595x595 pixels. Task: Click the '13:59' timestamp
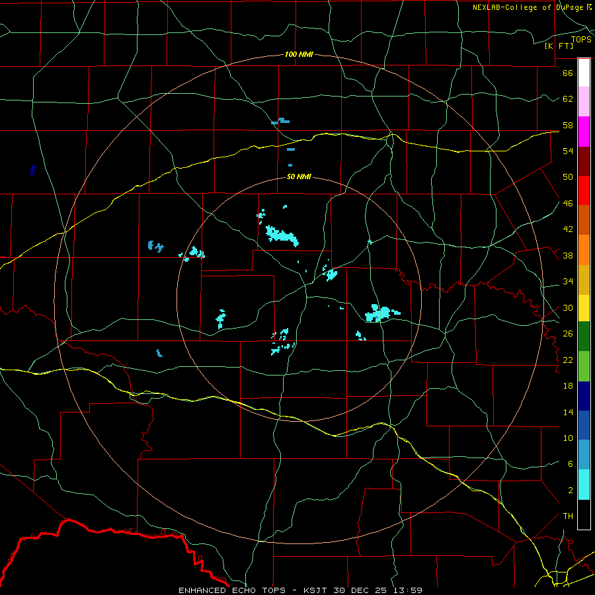pos(407,590)
